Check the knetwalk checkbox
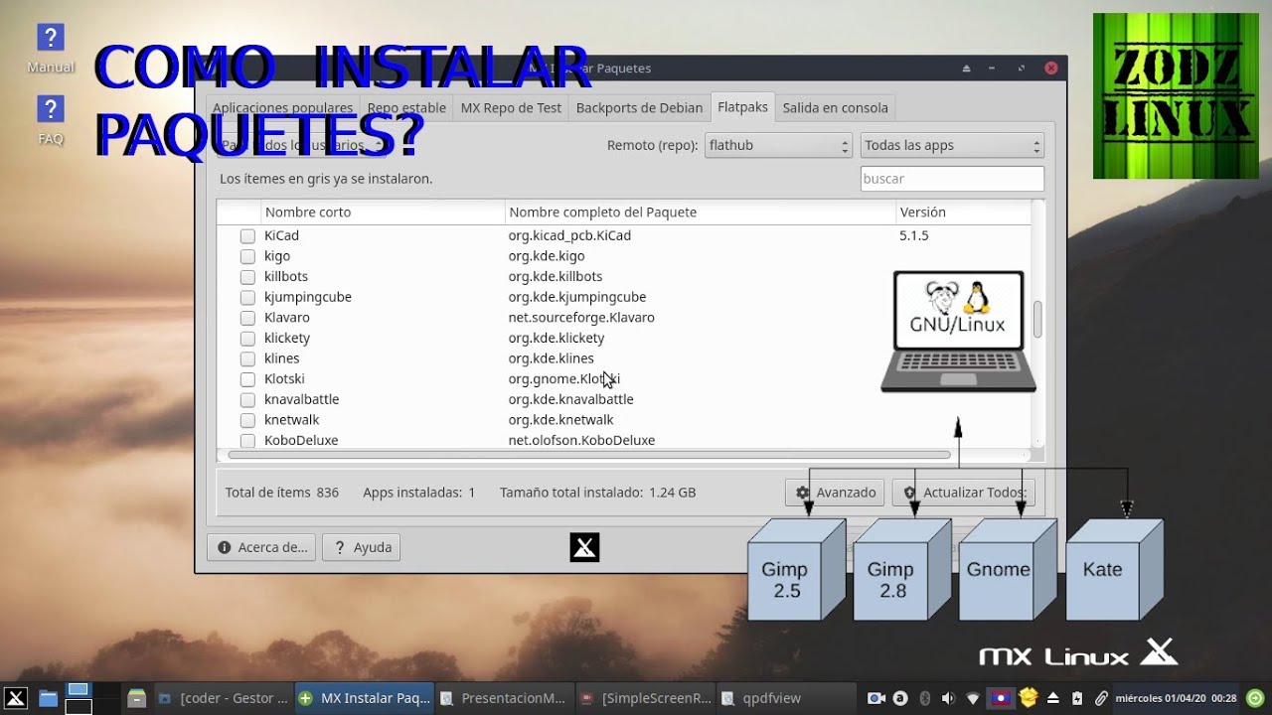Image resolution: width=1272 pixels, height=715 pixels. (247, 420)
